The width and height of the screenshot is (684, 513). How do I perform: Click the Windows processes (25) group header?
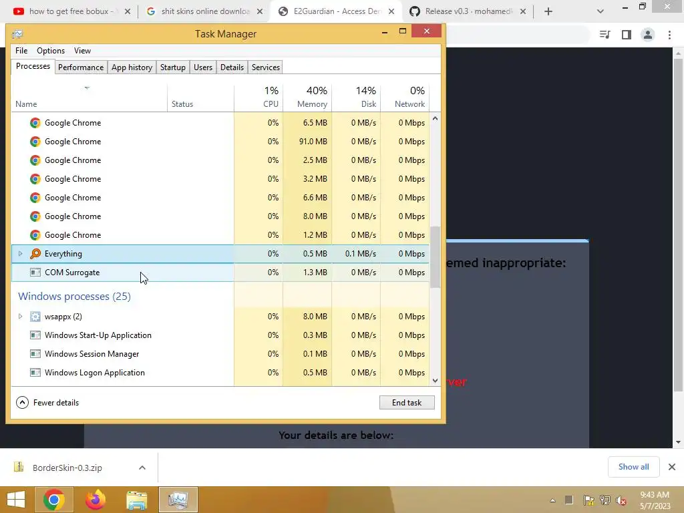click(74, 296)
